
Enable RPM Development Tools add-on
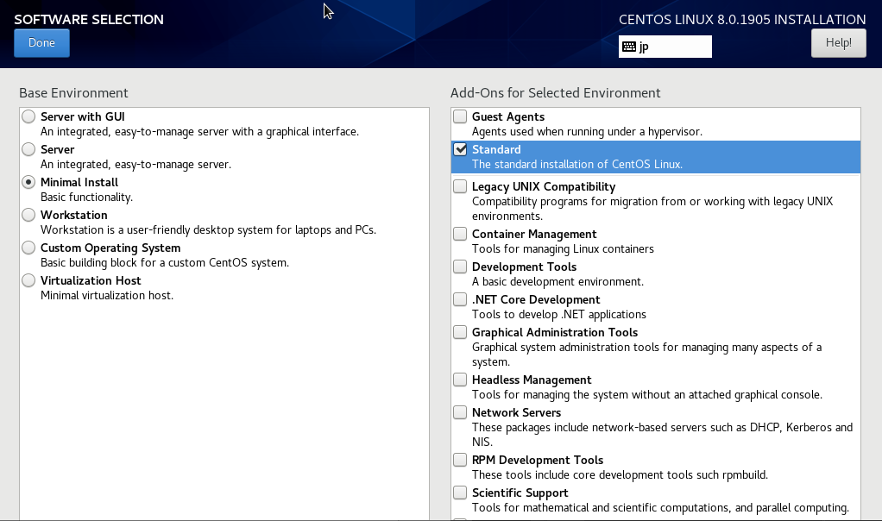point(460,460)
